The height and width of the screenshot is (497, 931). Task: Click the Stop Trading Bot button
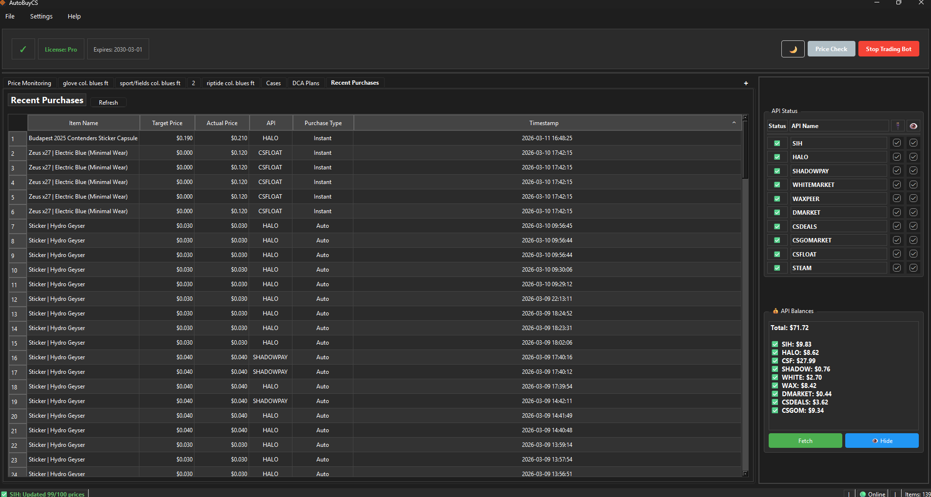(x=888, y=49)
